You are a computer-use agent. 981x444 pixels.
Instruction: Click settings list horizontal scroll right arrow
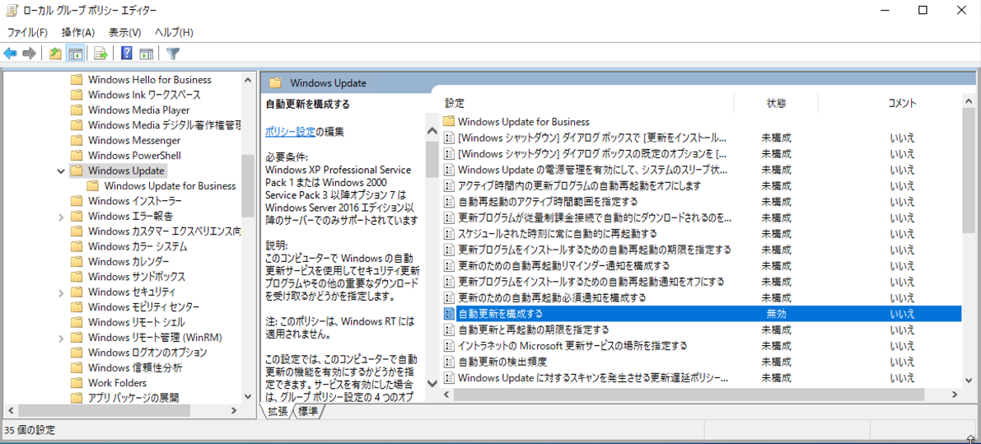pos(955,395)
